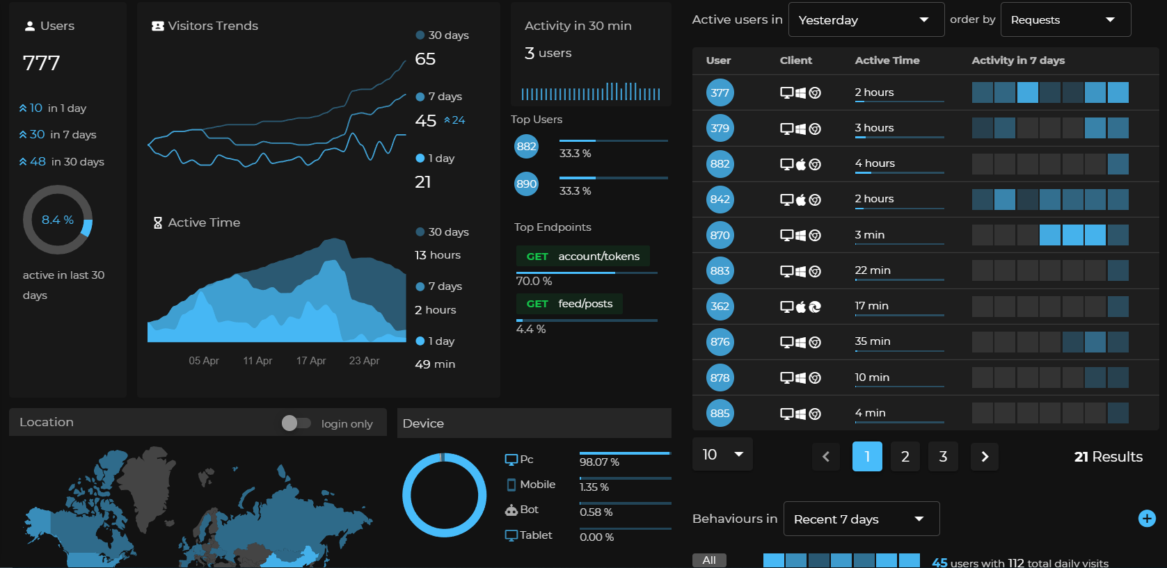The height and width of the screenshot is (568, 1167).
Task: Toggle the 1 day Visitors Trends series
Action: (x=435, y=159)
